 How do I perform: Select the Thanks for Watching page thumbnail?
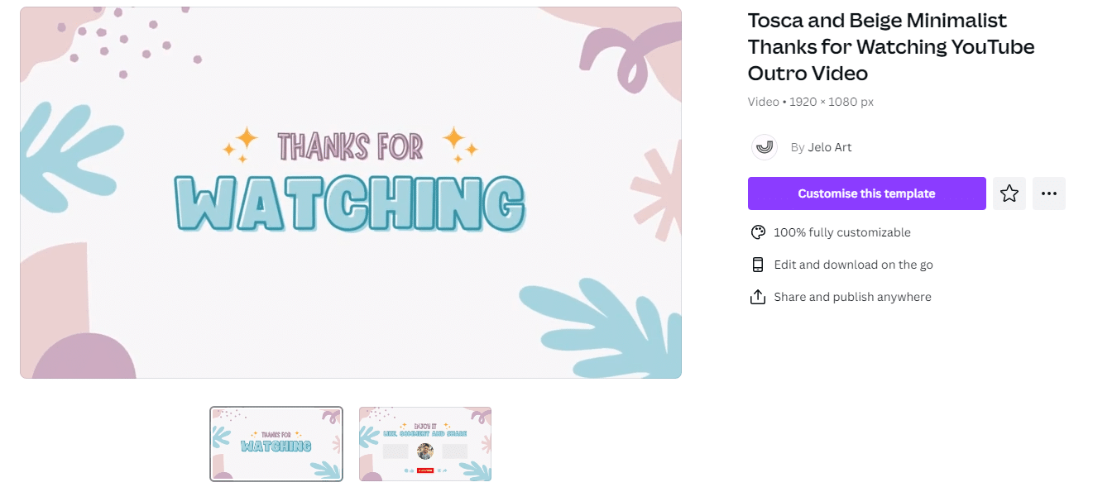click(276, 444)
